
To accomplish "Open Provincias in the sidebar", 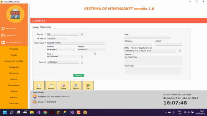I will click(x=14, y=103).
